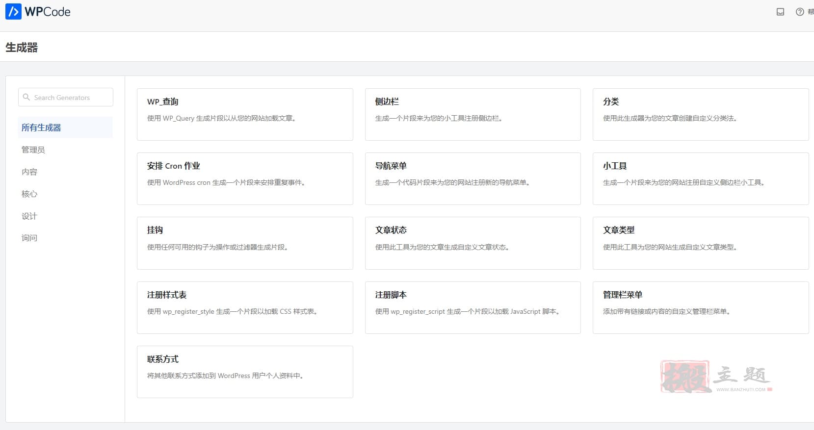The height and width of the screenshot is (430, 814).
Task: Open the 联系方式 generator card
Action: tap(245, 372)
